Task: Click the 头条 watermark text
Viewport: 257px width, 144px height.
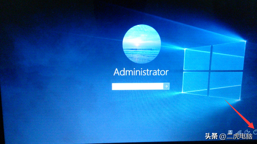Action: coord(211,137)
